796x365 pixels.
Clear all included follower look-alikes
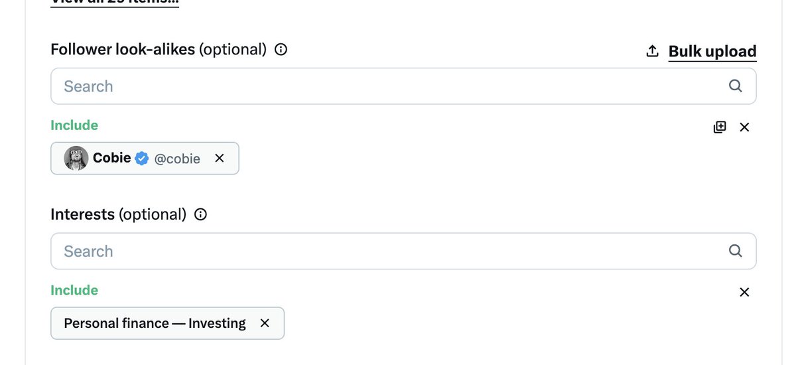[744, 127]
